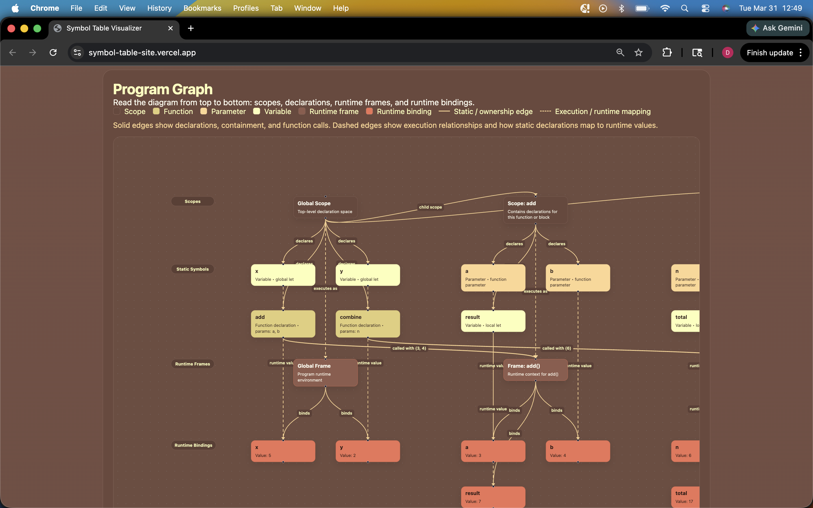Image resolution: width=813 pixels, height=508 pixels.
Task: Click the Finish update button
Action: click(x=770, y=53)
